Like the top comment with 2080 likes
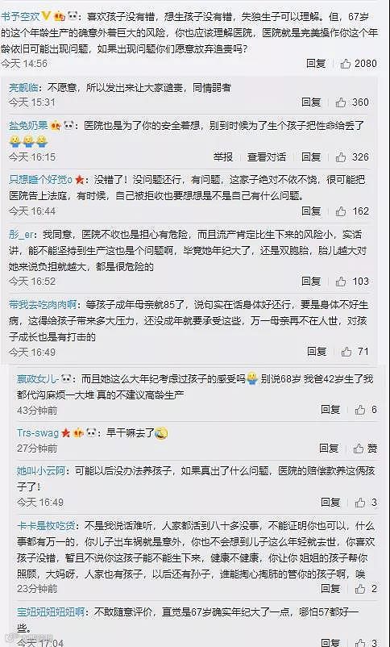Screen dimensions: 390x647 (346, 64)
